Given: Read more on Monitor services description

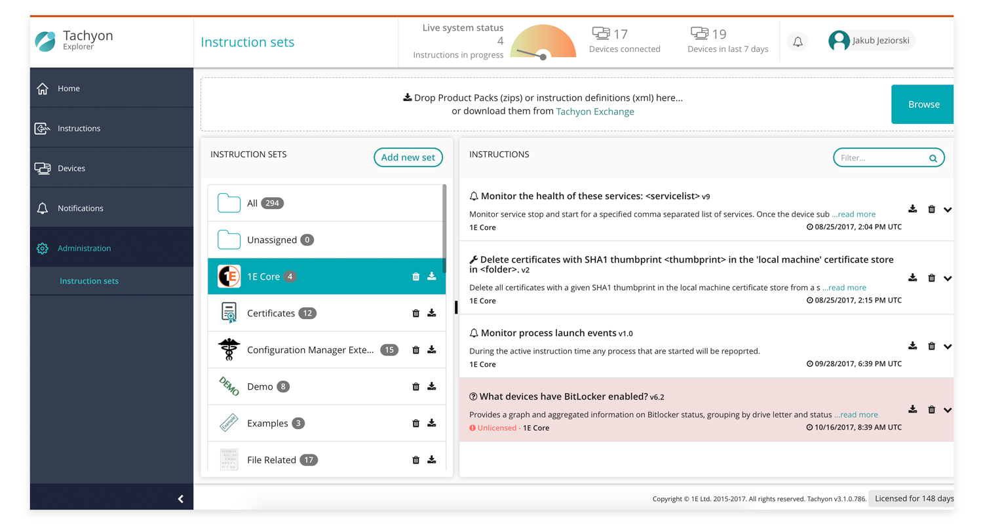Looking at the screenshot, I should [854, 214].
